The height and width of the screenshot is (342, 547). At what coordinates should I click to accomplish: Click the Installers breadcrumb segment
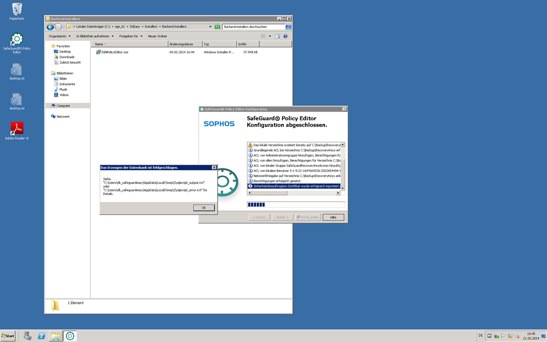click(x=151, y=27)
